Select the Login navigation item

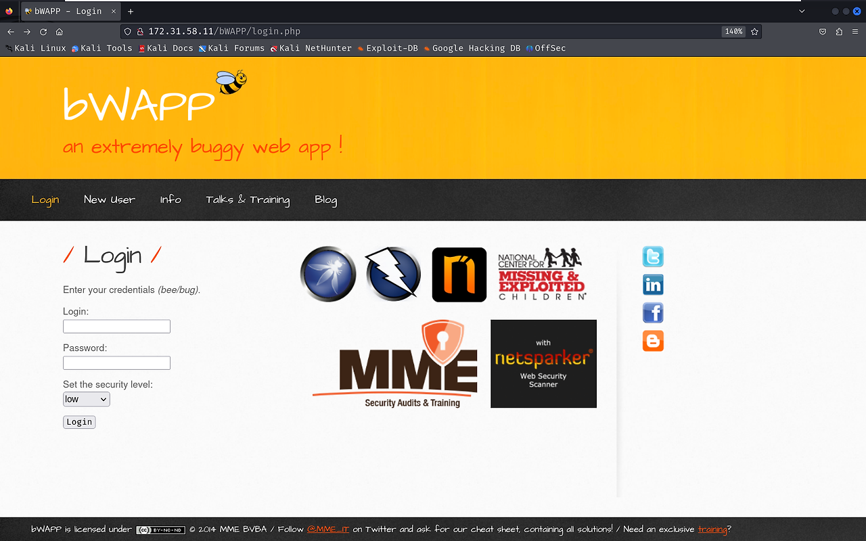[45, 199]
